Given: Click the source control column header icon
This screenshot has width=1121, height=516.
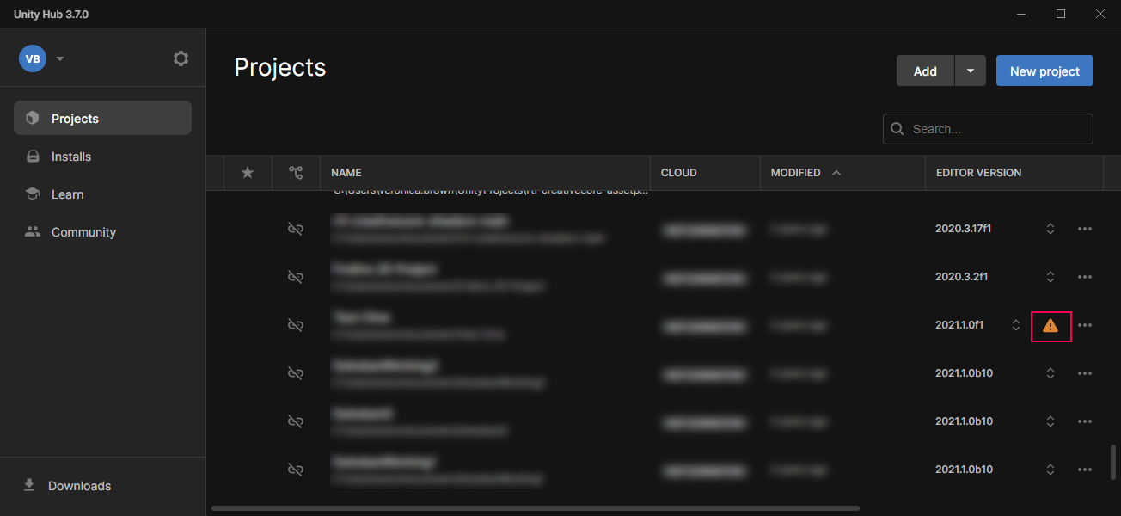Looking at the screenshot, I should pos(296,173).
